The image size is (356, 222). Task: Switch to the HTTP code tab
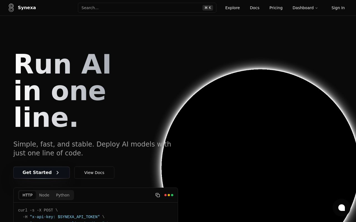(28, 195)
